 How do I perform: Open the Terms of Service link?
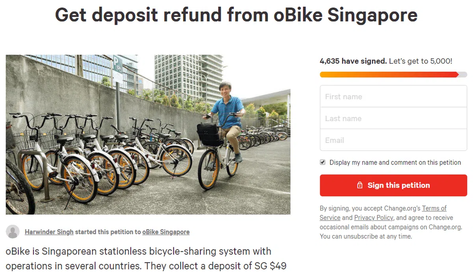[434, 208]
